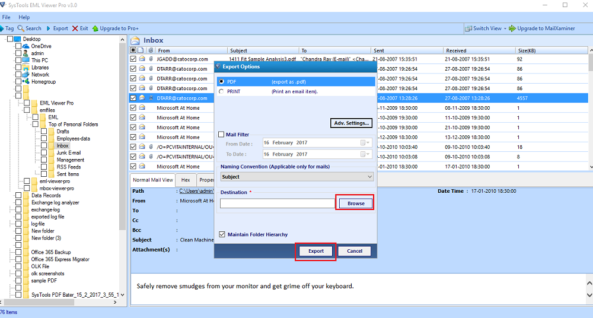The image size is (593, 318).
Task: Uncheck the JGADD@catocorp.com email checkbox
Action: tap(133, 59)
